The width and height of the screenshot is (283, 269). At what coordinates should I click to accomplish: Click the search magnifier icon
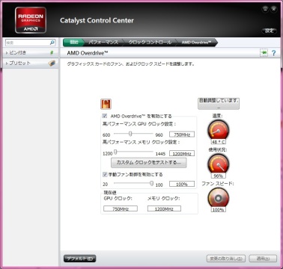tap(52, 43)
